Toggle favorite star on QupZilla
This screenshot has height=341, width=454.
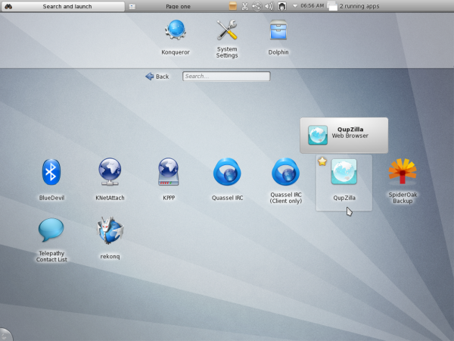322,161
